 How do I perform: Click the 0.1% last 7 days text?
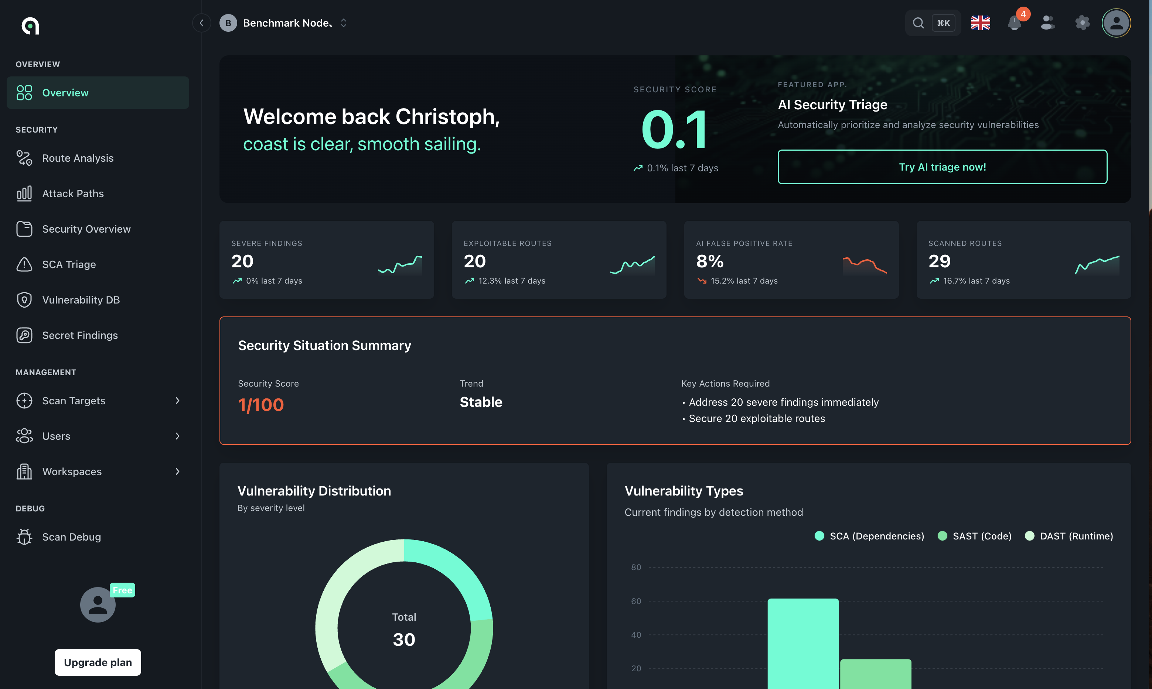[682, 168]
